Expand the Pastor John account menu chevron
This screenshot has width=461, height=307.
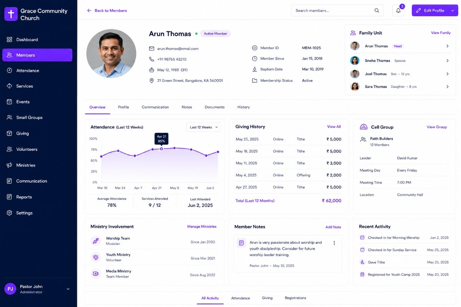pos(68,289)
